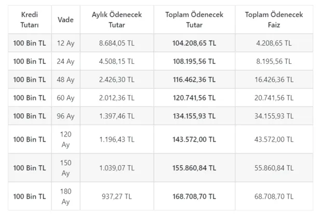Viewport: 320px width, 216px height.
Task: Select the 60 Ay term cell
Action: click(x=65, y=98)
